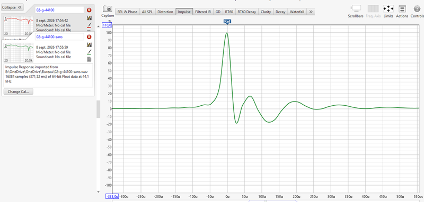Select the 02-g-44100 measurement thumbnail

click(18, 25)
